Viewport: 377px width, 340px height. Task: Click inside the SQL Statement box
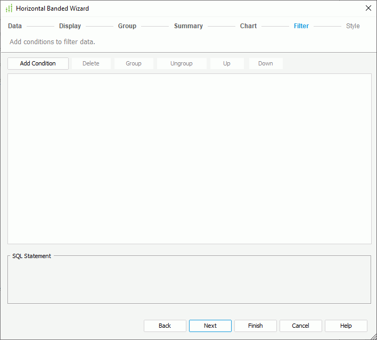pyautogui.click(x=189, y=281)
